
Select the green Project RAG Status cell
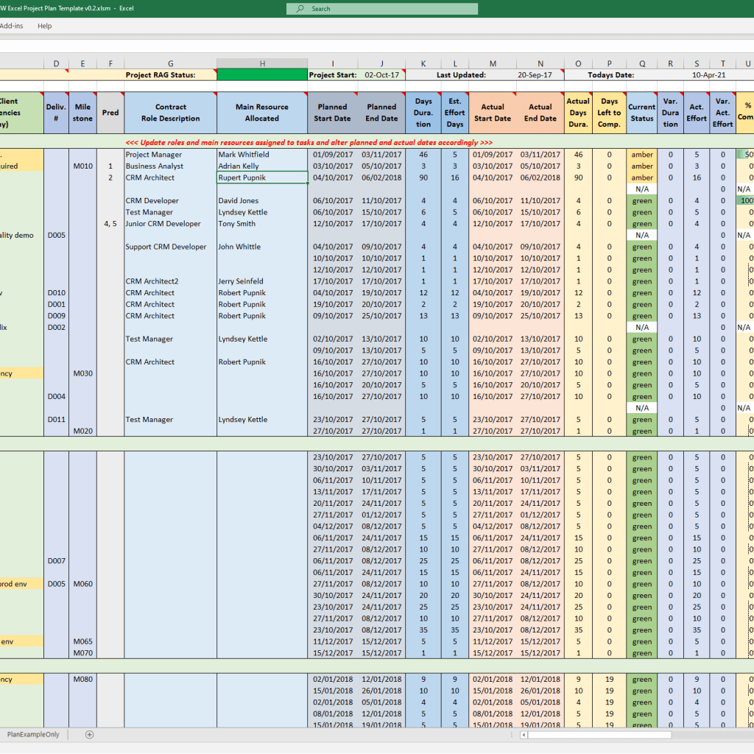point(262,75)
